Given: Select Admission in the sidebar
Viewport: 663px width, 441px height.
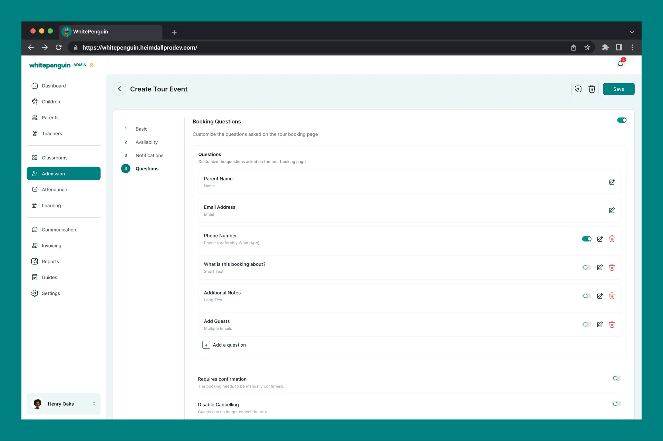Looking at the screenshot, I should 64,173.
